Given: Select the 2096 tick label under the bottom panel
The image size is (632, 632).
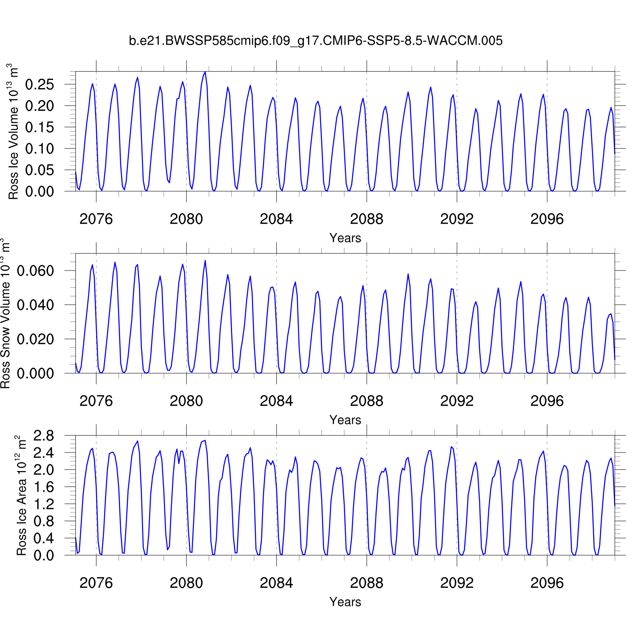Looking at the screenshot, I should pos(547,583).
